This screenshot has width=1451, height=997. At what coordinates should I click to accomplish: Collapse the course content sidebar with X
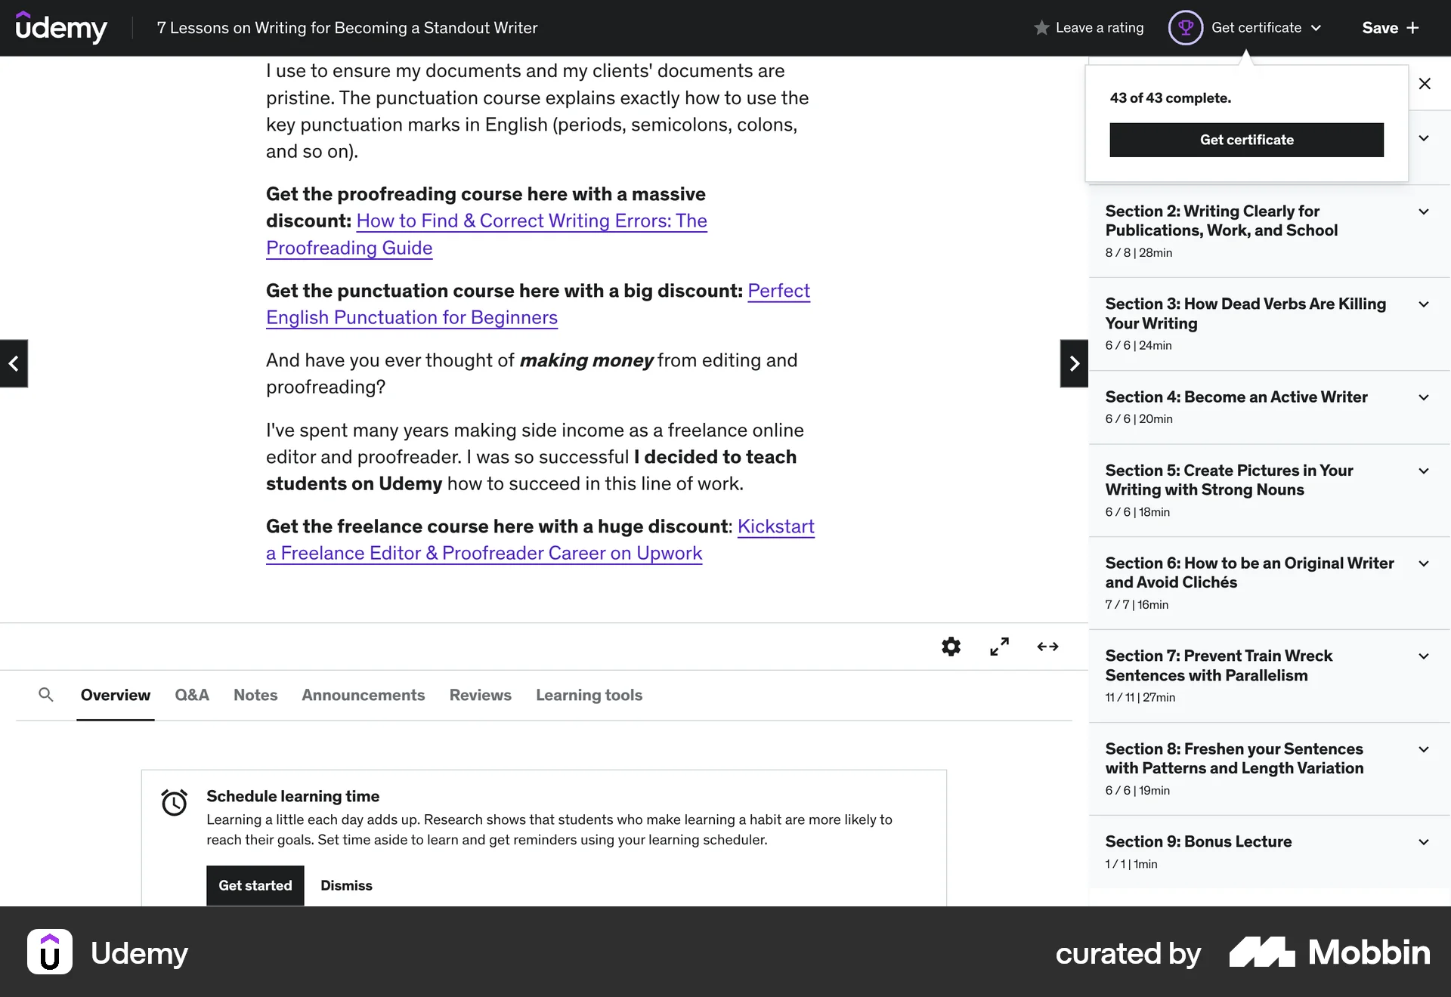(1425, 84)
